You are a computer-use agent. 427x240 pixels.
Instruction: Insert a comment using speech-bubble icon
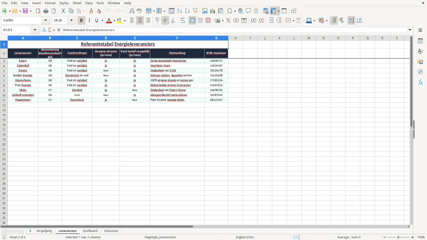tap(248, 11)
